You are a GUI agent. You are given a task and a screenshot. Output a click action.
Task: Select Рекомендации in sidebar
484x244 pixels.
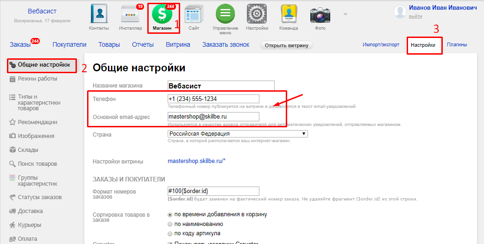tap(38, 122)
